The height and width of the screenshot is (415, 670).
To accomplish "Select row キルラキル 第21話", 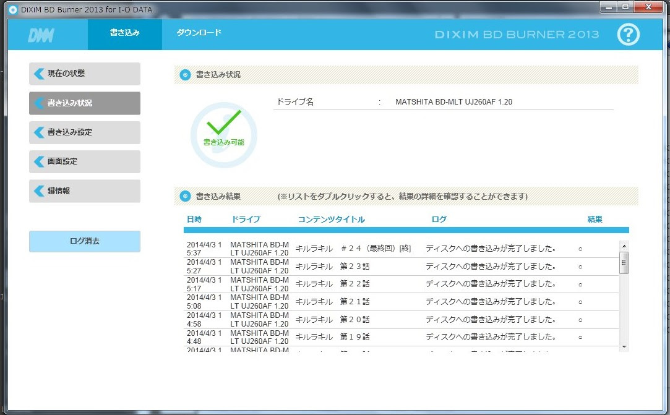I will coord(402,302).
